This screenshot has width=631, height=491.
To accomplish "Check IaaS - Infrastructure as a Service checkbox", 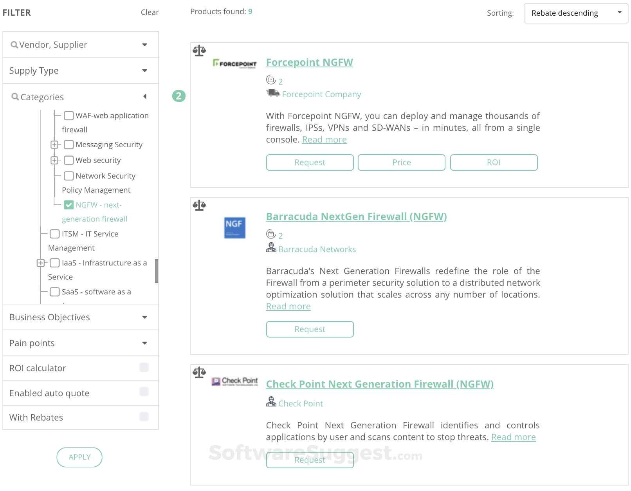I will [55, 263].
